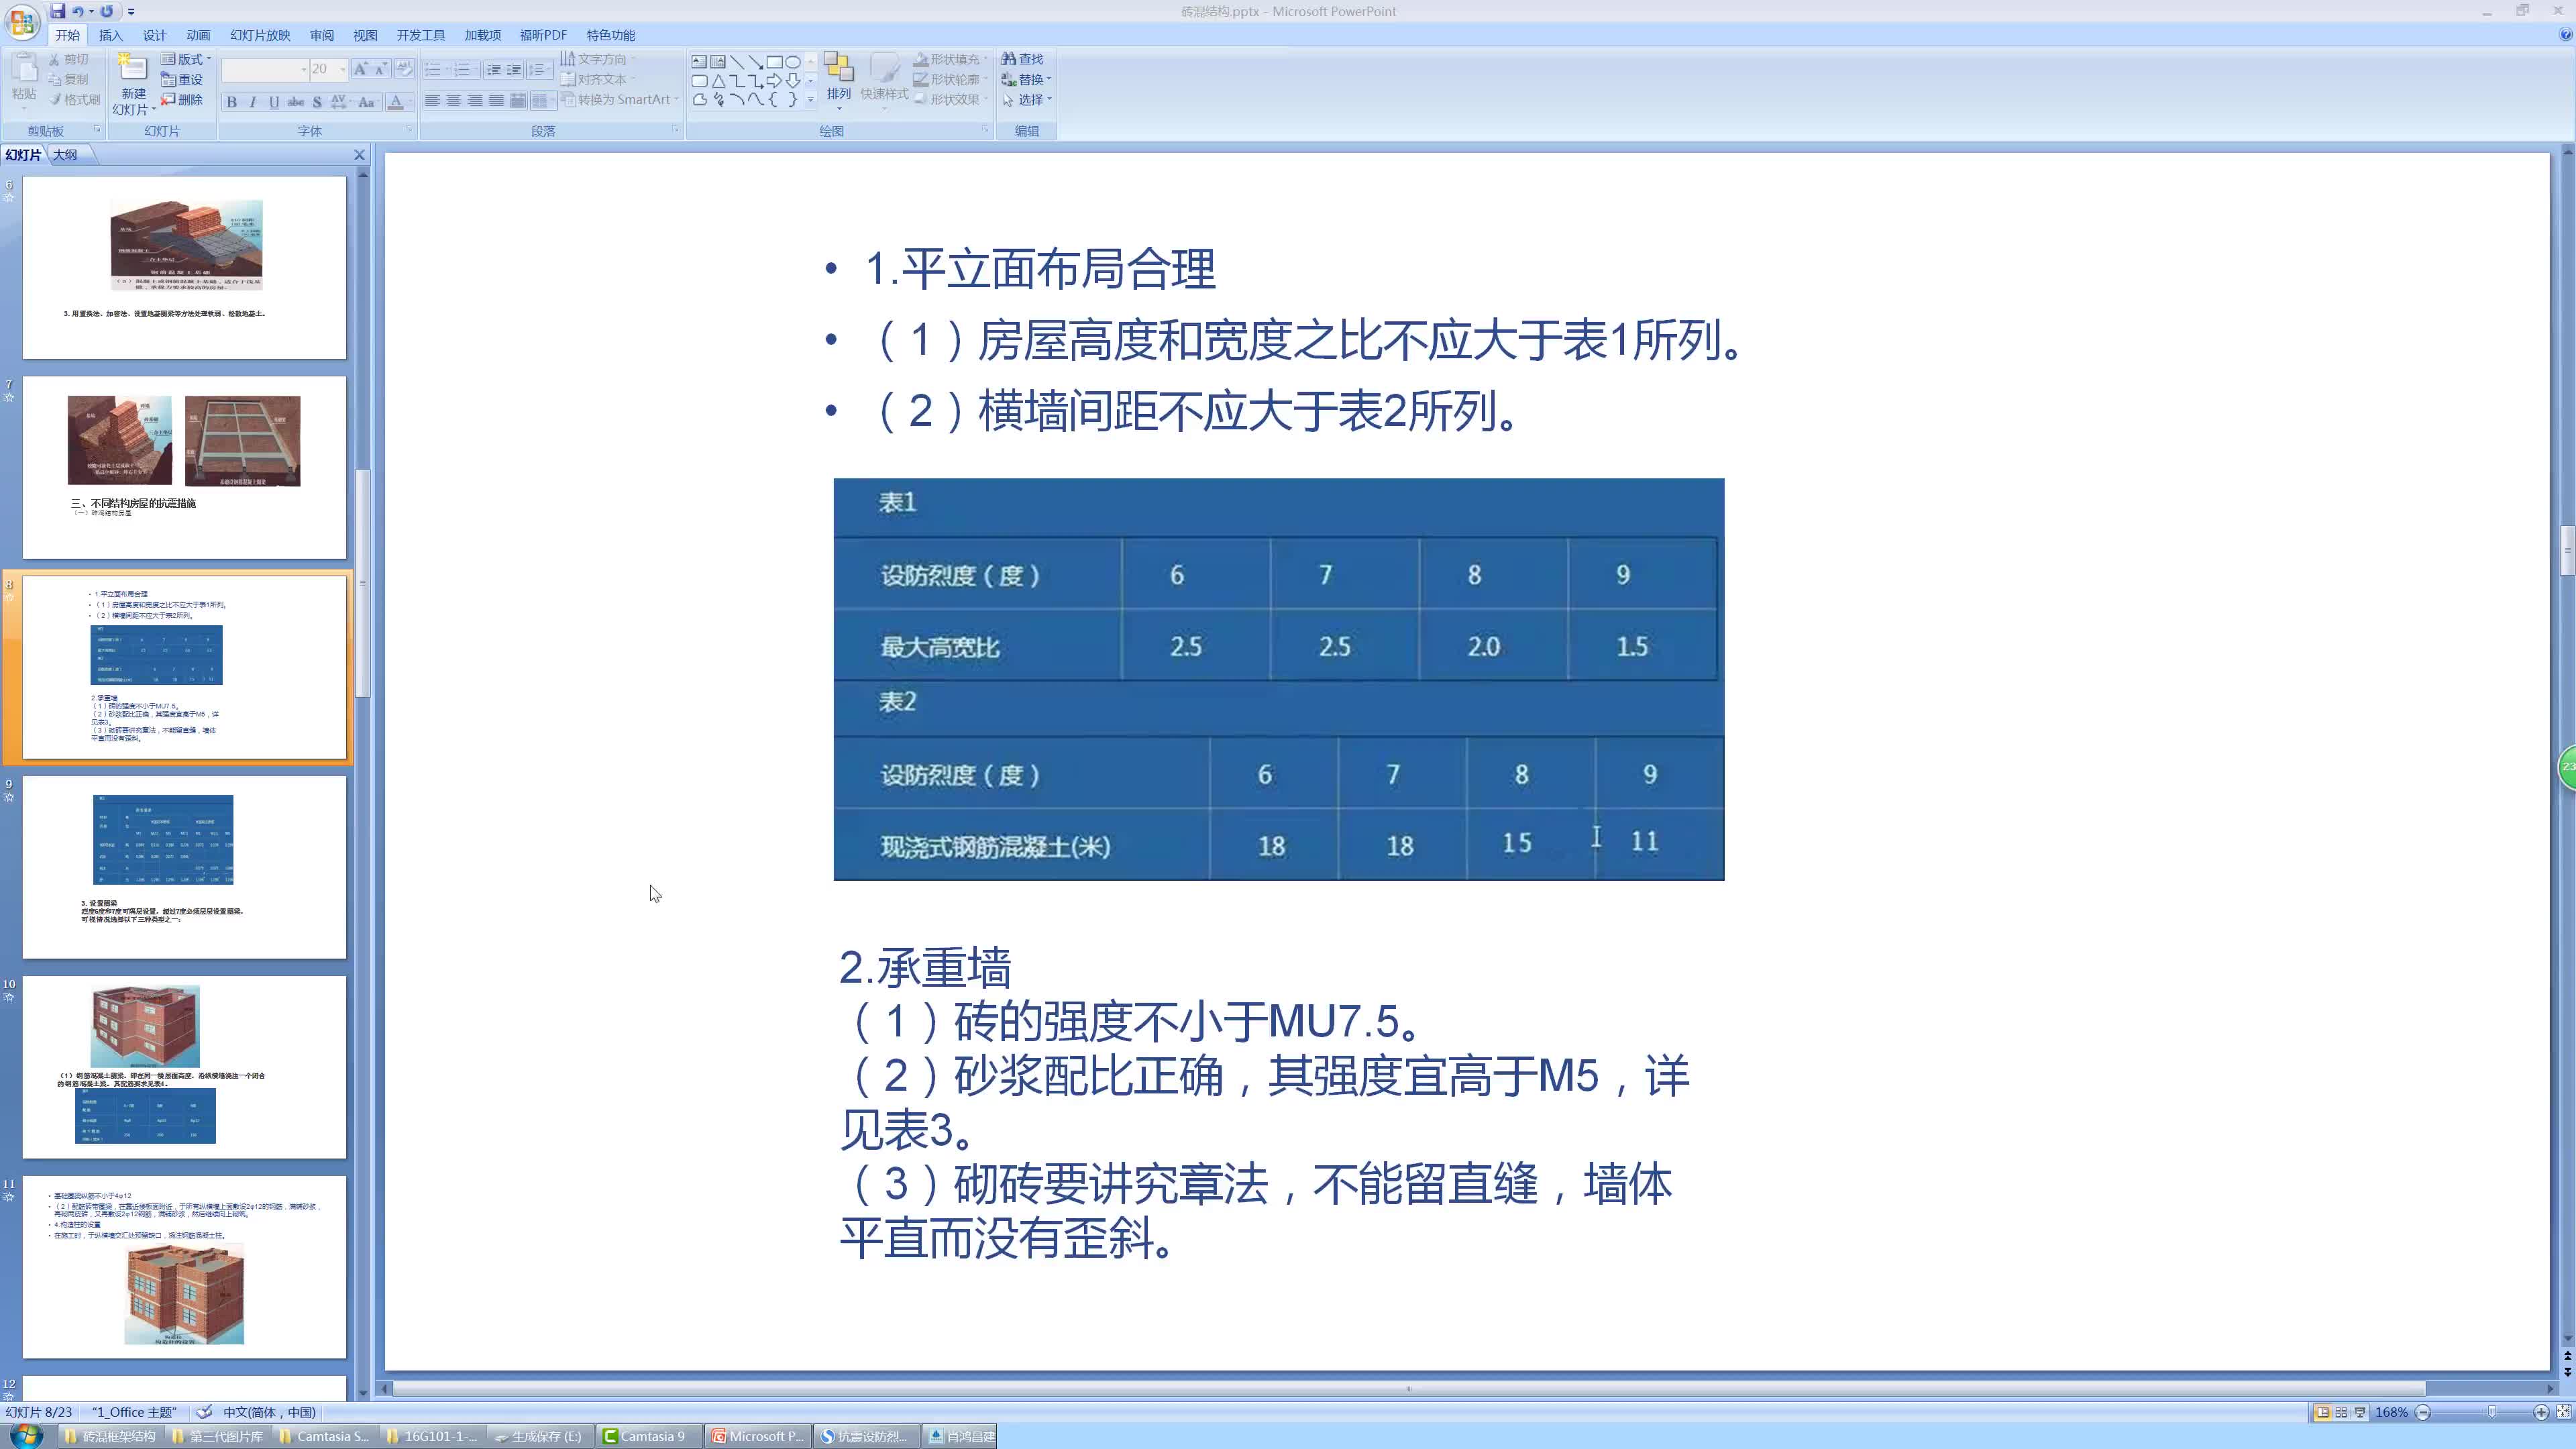Viewport: 2576px width, 1449px height.
Task: Select the rectangle shape in the shapes gallery
Action: (x=775, y=61)
